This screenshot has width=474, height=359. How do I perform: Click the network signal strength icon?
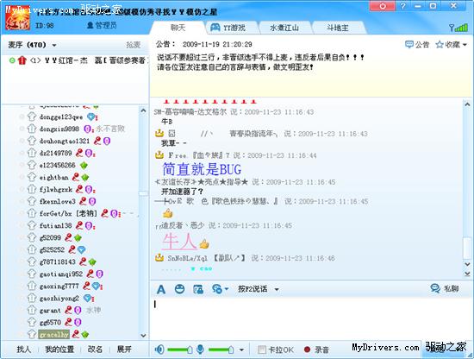point(458,28)
